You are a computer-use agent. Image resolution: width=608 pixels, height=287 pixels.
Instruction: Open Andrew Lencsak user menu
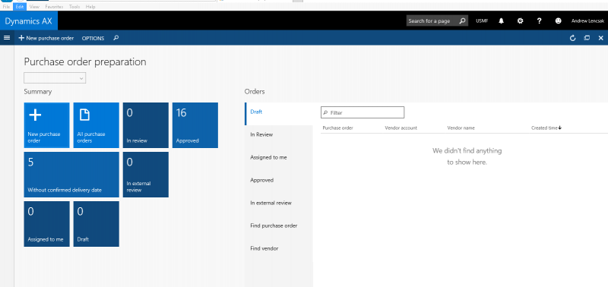(x=587, y=21)
